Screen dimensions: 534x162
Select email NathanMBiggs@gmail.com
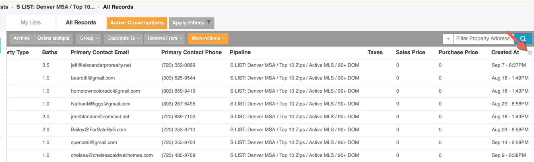pos(101,104)
